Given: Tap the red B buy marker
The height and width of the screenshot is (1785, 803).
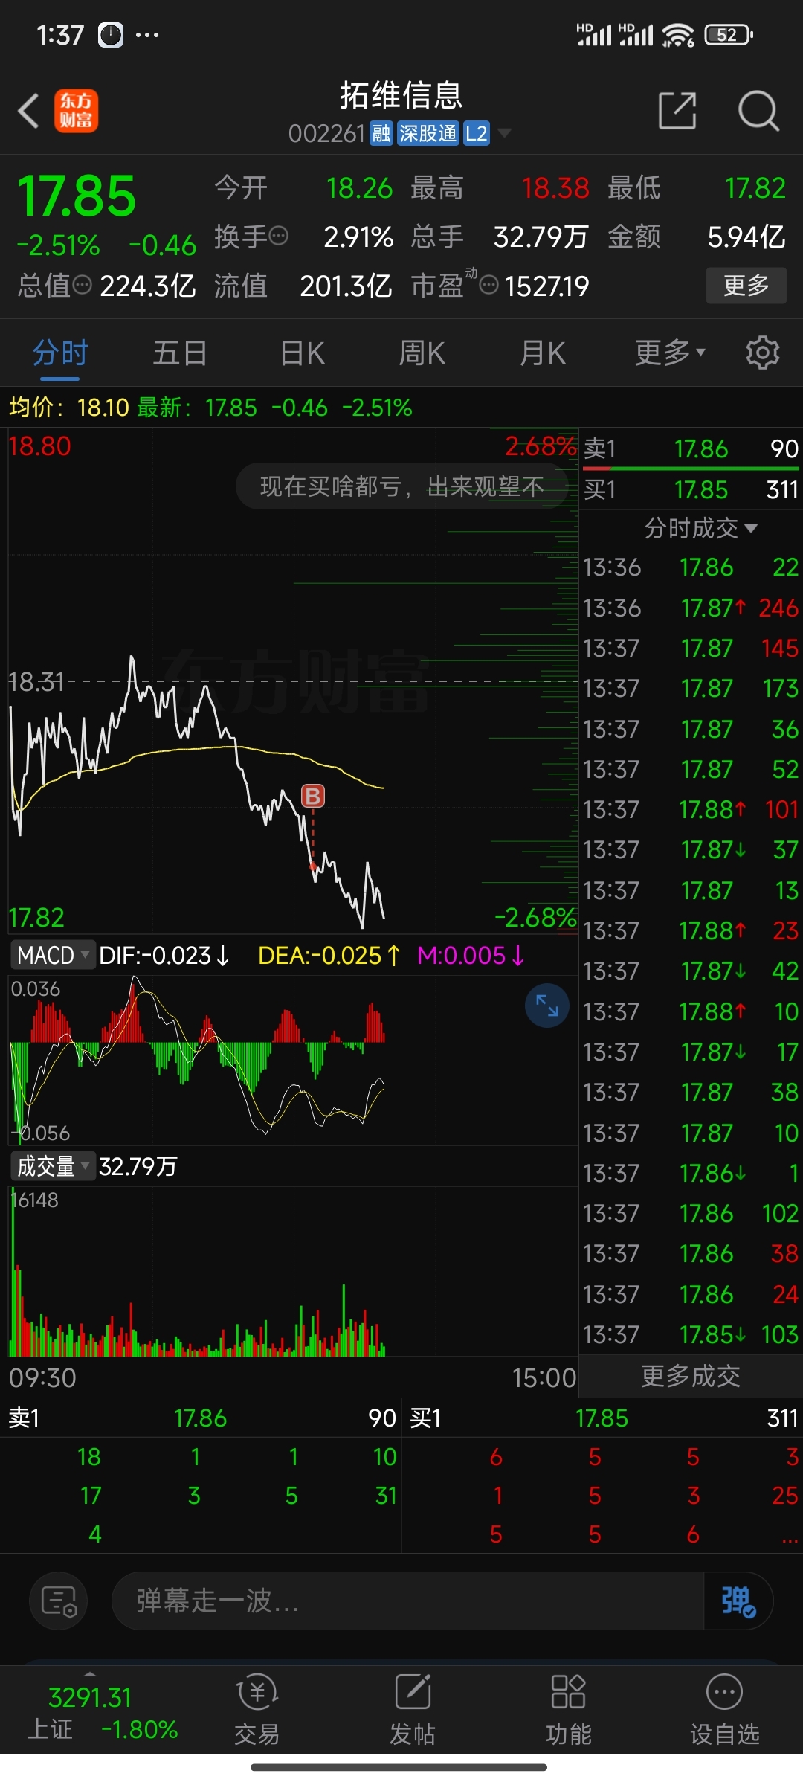Looking at the screenshot, I should pyautogui.click(x=313, y=796).
